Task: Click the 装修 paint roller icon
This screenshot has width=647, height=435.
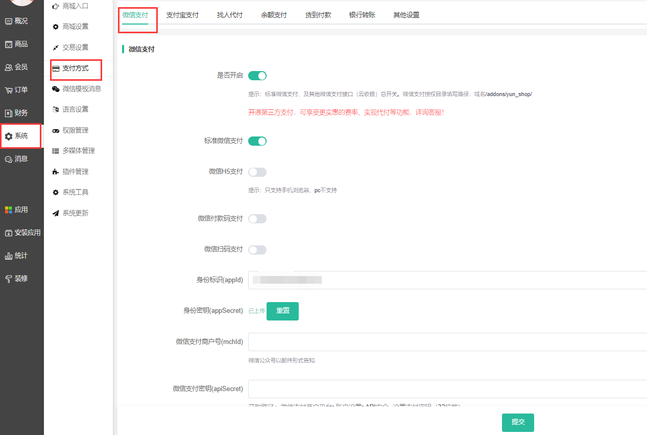Action: (9, 279)
